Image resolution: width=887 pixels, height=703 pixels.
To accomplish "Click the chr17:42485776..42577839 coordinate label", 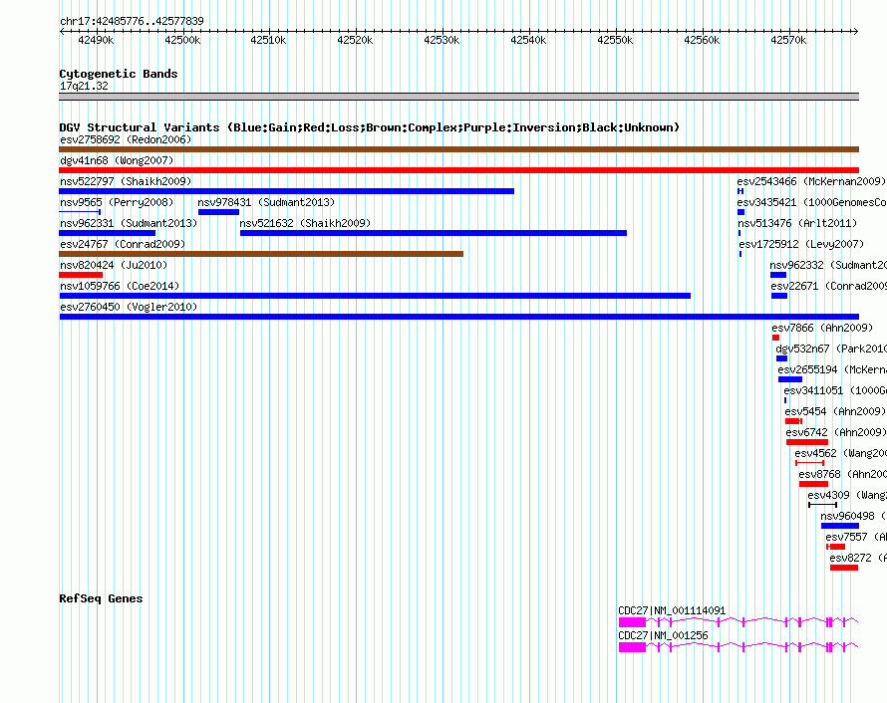I will (x=132, y=21).
